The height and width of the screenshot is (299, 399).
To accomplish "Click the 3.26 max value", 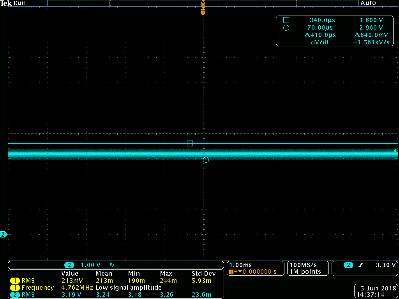I will 167,295.
